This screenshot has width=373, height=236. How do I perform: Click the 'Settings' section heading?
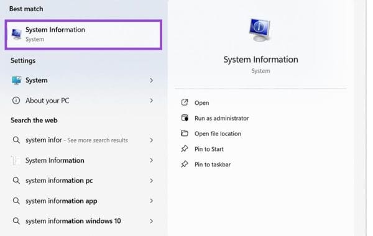23,61
